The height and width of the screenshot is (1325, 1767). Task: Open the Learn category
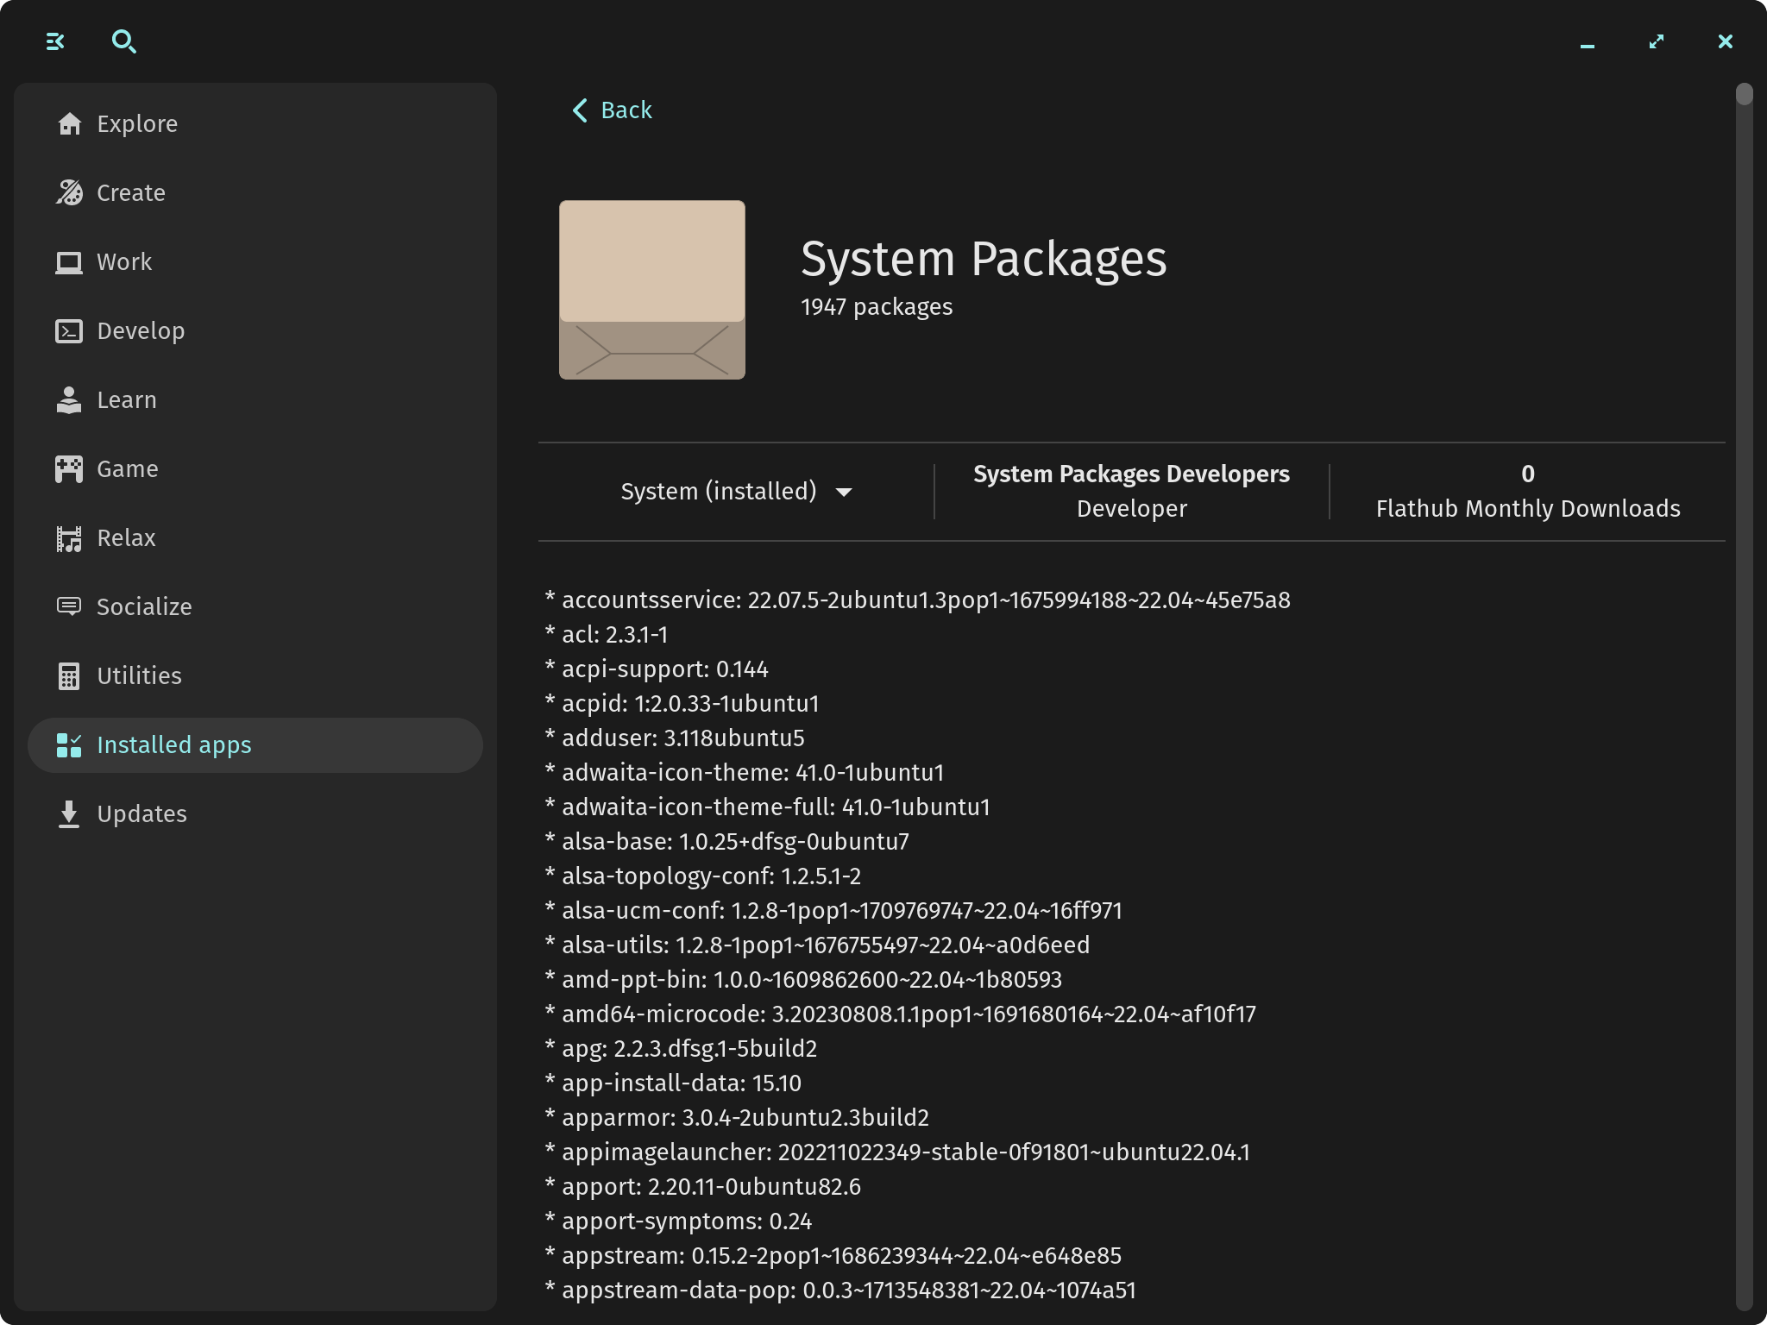coord(255,400)
